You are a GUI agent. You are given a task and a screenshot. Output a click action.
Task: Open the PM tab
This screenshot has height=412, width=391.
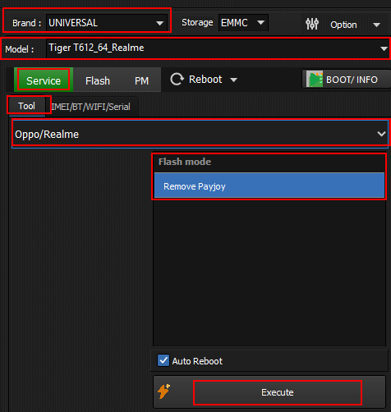[x=141, y=81]
